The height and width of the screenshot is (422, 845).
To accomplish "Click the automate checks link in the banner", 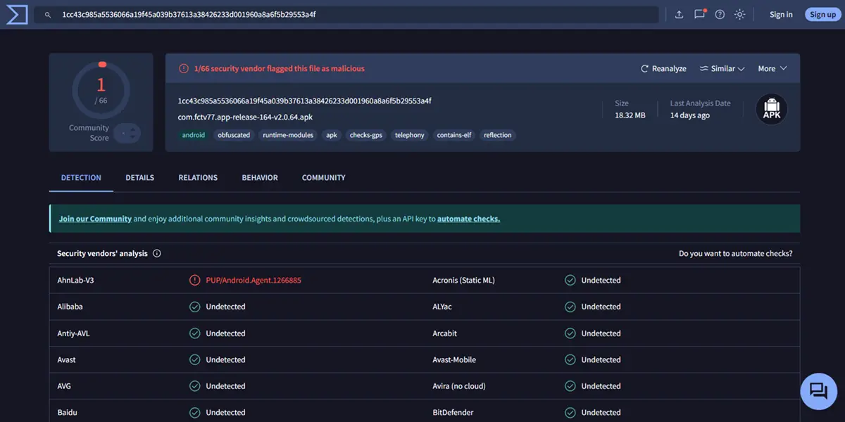I will point(468,218).
